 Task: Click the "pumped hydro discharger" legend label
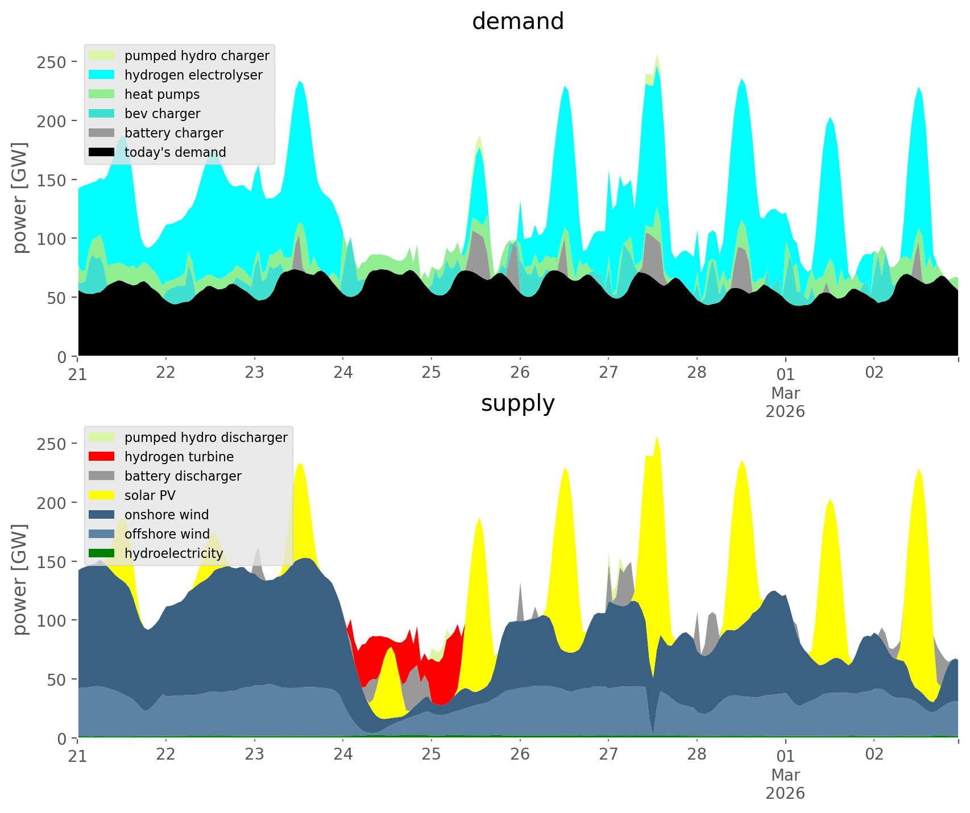[206, 437]
